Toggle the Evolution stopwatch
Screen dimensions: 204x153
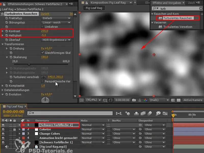[x=7, y=94]
